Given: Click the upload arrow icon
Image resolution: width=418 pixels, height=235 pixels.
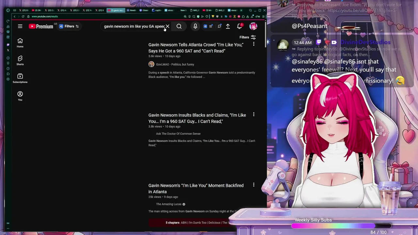Looking at the screenshot, I should pyautogui.click(x=228, y=26).
